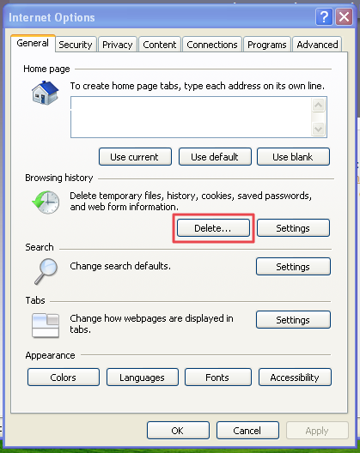Click inside the home page address box
The image size is (360, 453).
click(x=191, y=117)
